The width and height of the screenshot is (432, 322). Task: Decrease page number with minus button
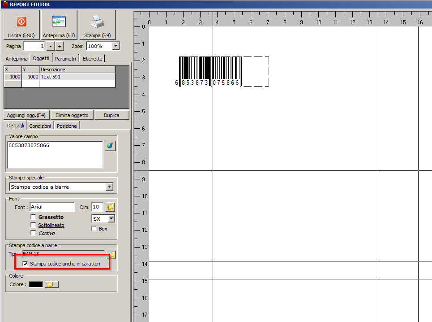(x=51, y=46)
